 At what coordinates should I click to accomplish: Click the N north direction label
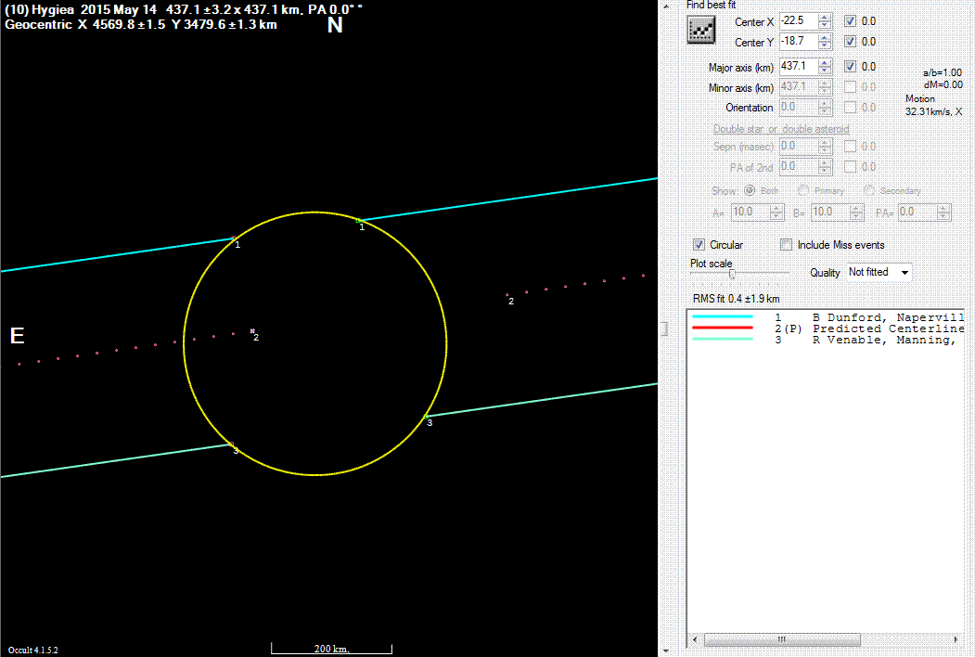point(335,25)
